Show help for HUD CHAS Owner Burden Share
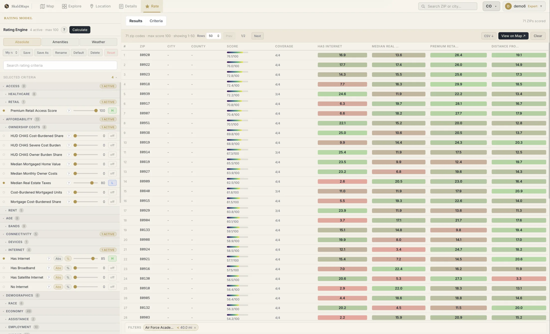This screenshot has height=334, width=550. [69, 155]
